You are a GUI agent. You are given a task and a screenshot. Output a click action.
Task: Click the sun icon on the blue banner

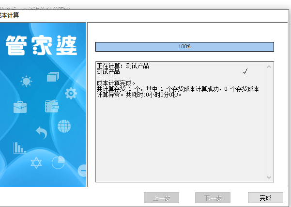click(x=26, y=81)
